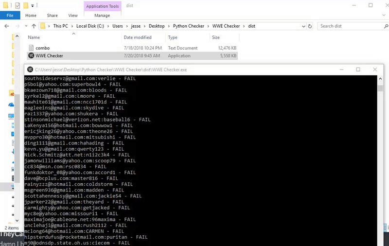The width and height of the screenshot is (389, 246).
Task: Navigate to This PC in the breadcrumb
Action: tap(60, 26)
